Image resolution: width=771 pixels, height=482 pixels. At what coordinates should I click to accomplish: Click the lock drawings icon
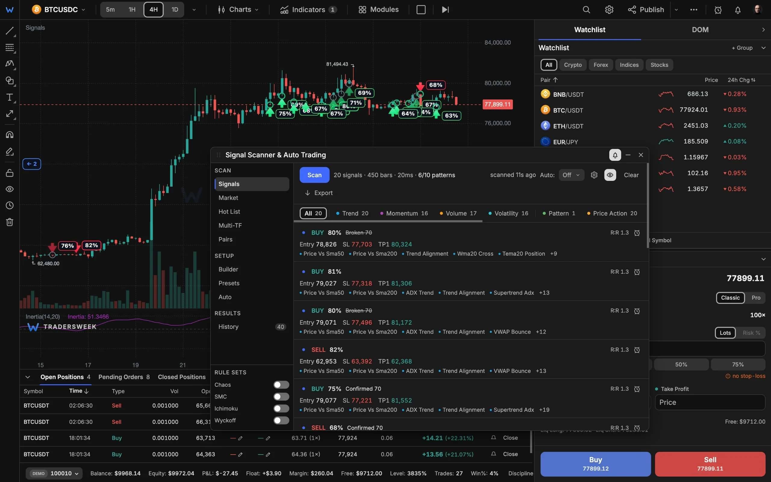10,173
